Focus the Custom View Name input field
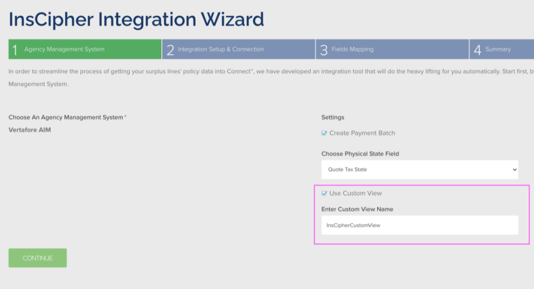 coord(420,225)
